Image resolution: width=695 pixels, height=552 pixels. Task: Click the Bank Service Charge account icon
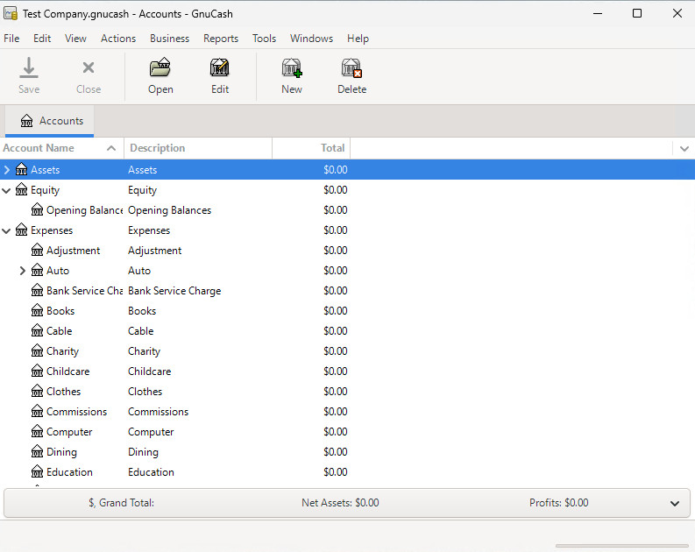pos(37,290)
